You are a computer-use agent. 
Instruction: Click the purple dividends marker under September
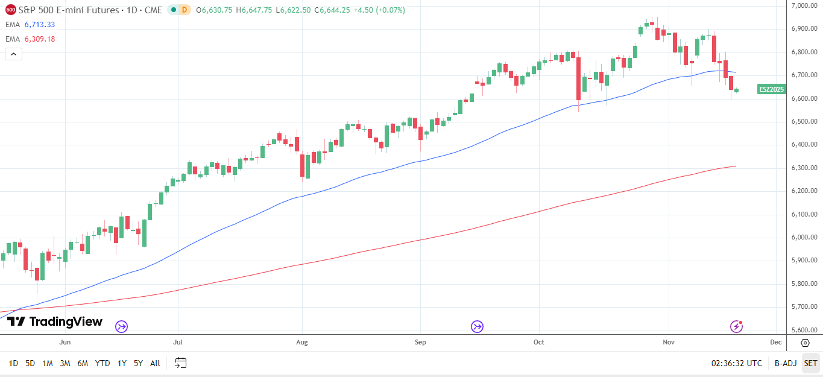click(x=477, y=326)
